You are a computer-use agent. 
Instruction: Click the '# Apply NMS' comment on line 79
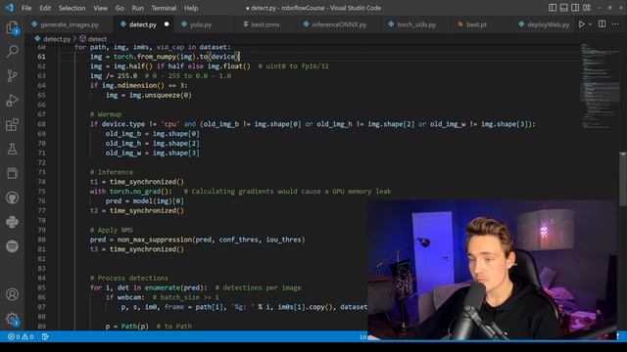(x=111, y=230)
